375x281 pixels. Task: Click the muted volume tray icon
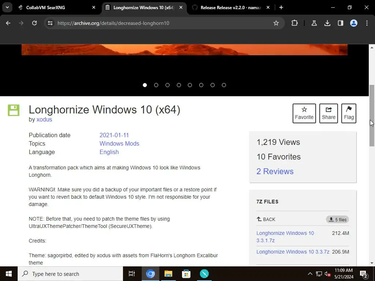328,274
